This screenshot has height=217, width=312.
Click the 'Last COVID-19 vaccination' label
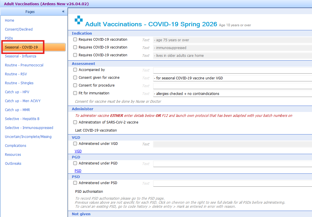pyautogui.click(x=96, y=130)
